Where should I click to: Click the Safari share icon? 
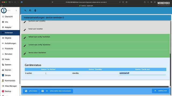145,2
